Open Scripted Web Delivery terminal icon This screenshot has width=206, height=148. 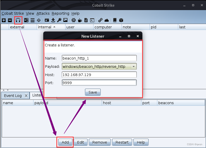pyautogui.click(x=92, y=20)
